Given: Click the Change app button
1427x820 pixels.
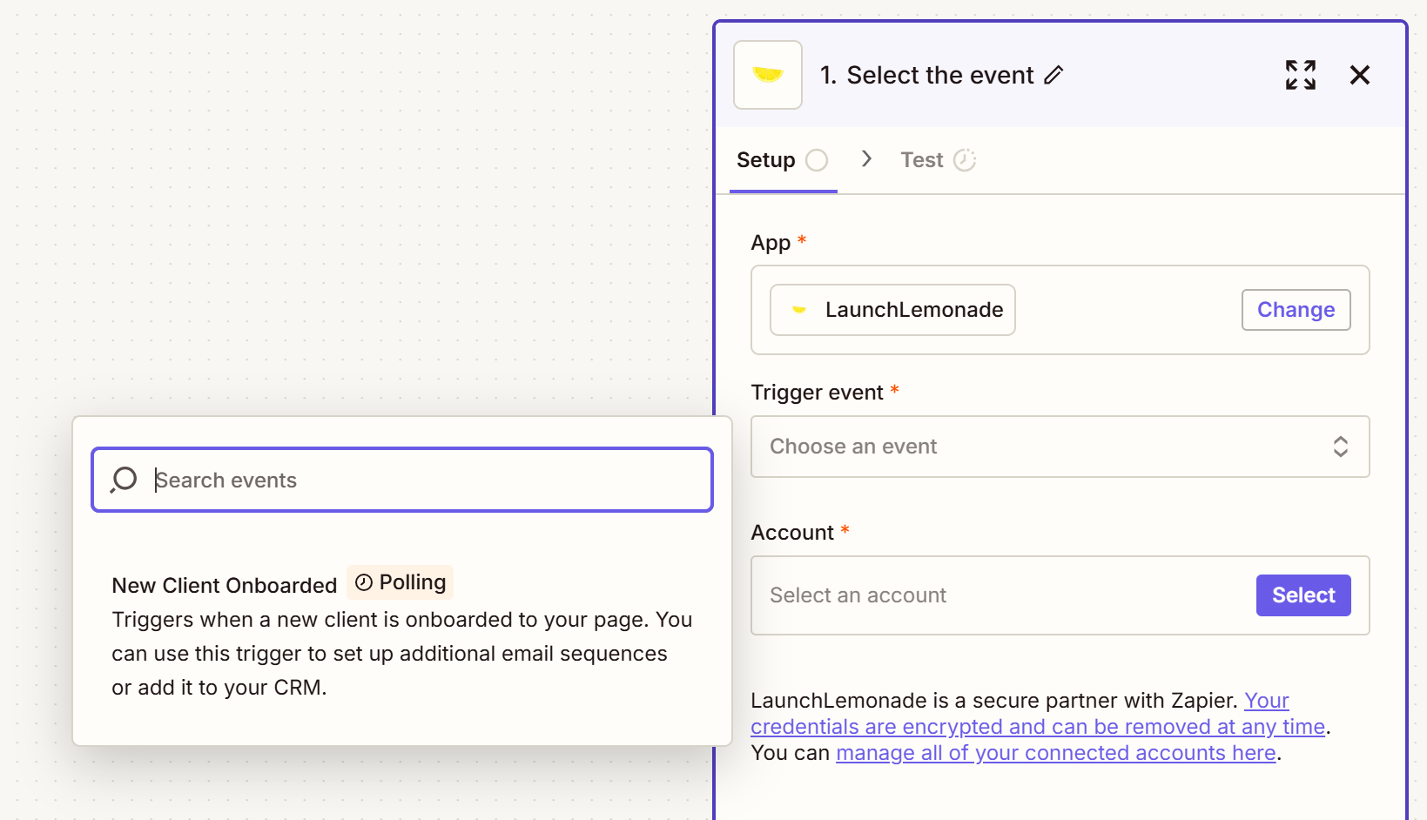Looking at the screenshot, I should 1296,310.
